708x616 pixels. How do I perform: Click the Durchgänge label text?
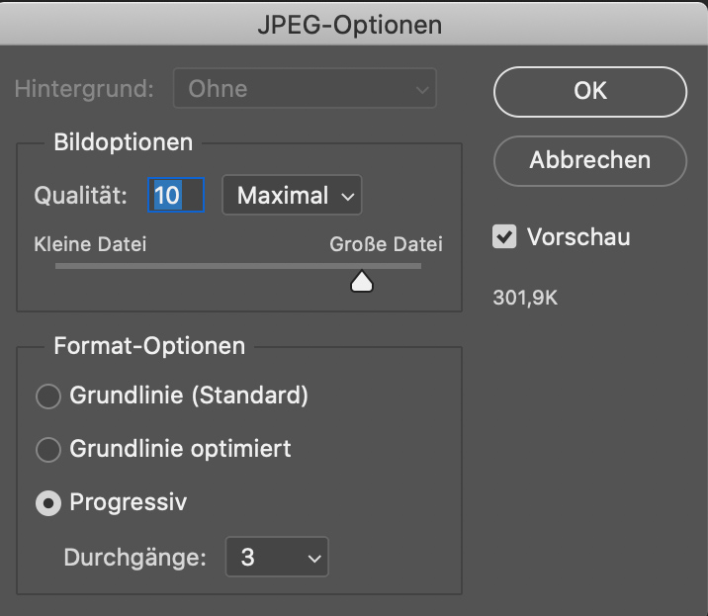click(x=135, y=558)
